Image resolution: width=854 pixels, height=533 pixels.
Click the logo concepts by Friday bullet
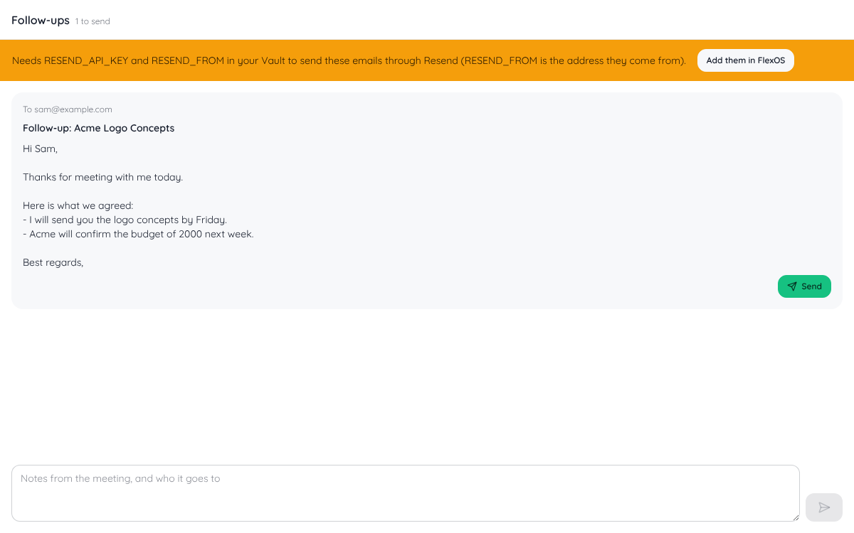tap(125, 220)
